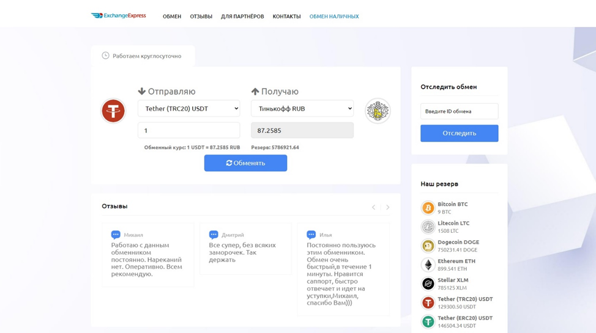
Task: Click the 899.541 ETH reserve amount
Action: tap(452, 269)
